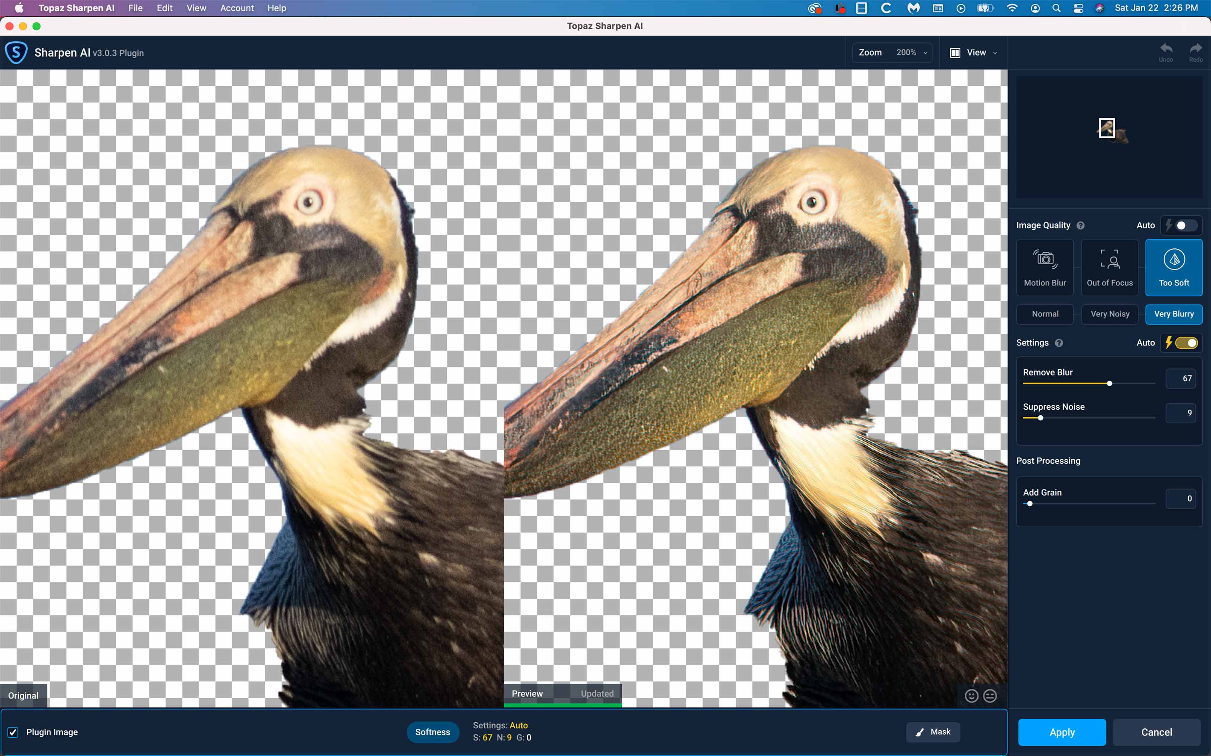Image resolution: width=1211 pixels, height=756 pixels.
Task: Open the Apple menu
Action: point(19,8)
